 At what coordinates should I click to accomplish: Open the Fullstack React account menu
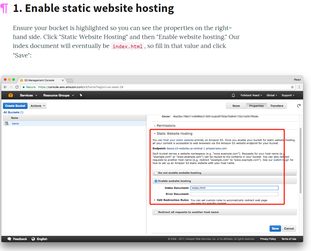pyautogui.click(x=251, y=95)
